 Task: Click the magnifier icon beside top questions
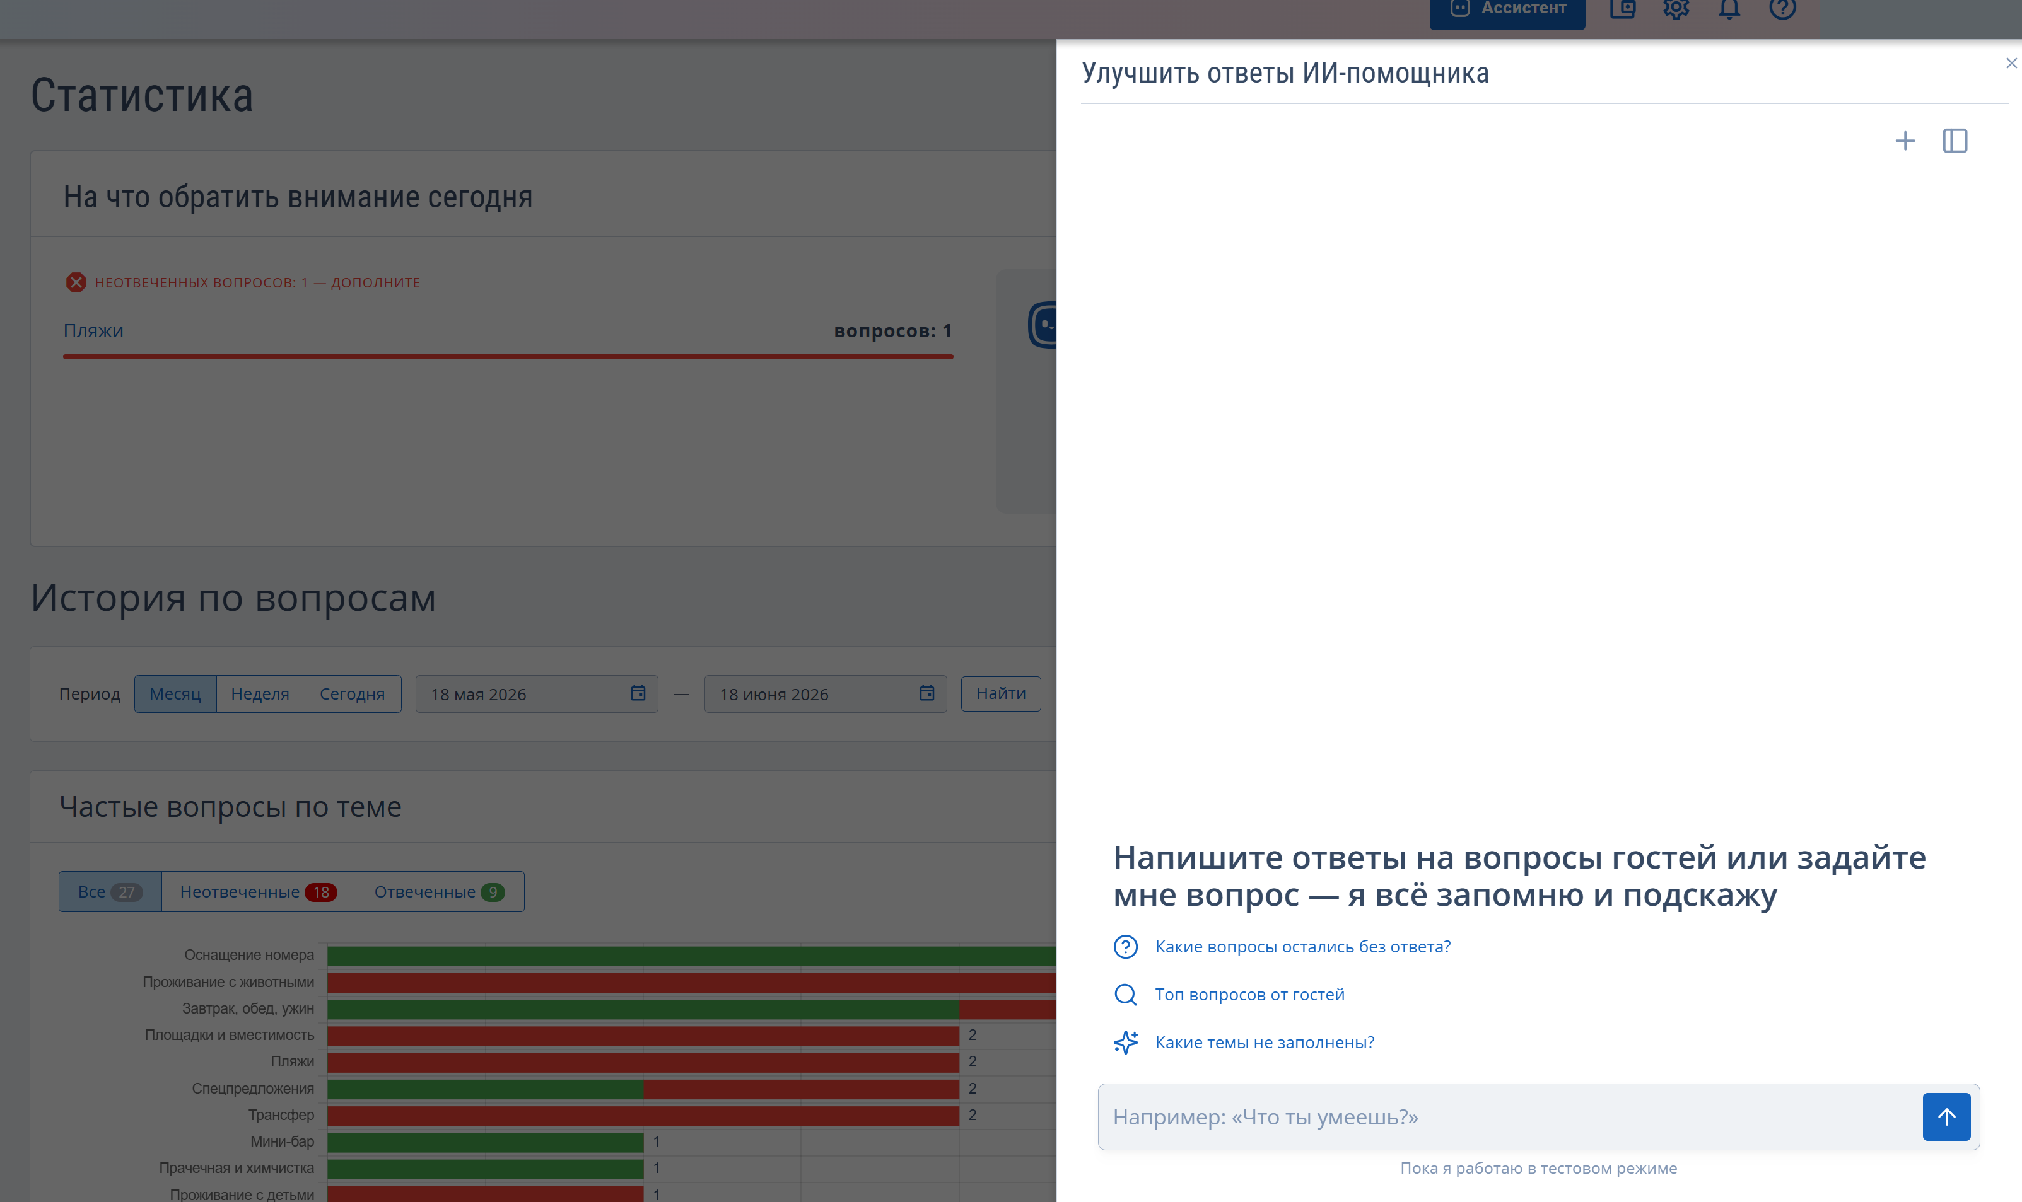pos(1125,994)
